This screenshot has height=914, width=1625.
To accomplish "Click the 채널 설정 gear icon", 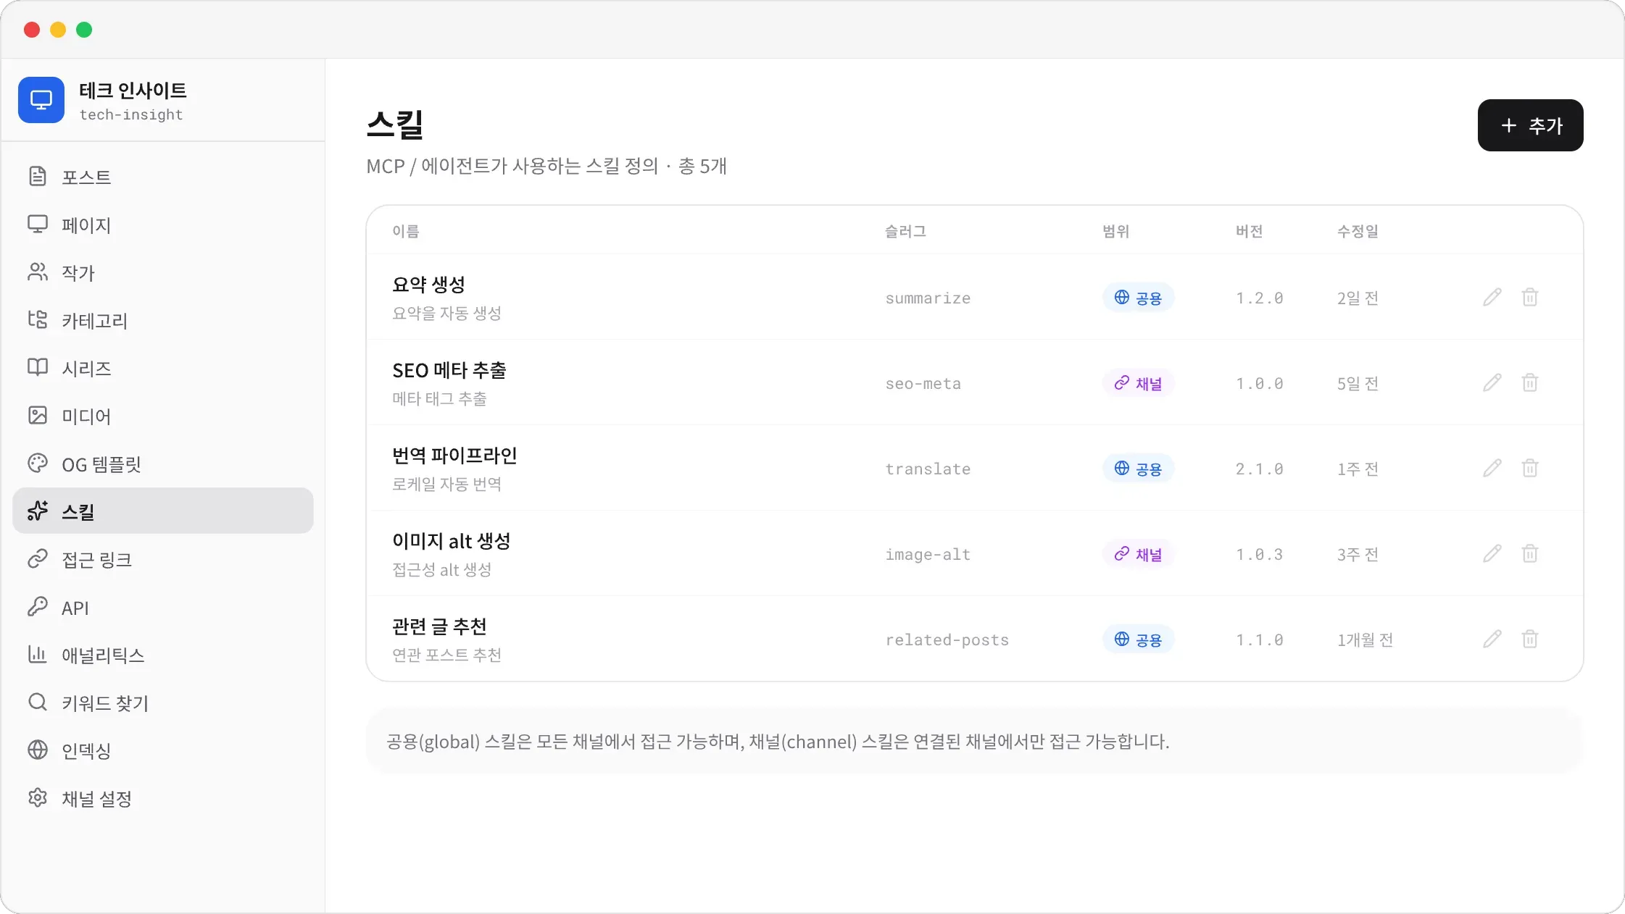I will 38,797.
